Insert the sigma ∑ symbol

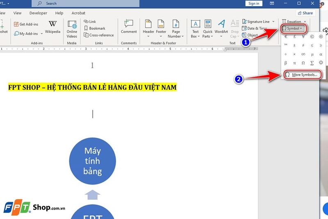coord(312,63)
